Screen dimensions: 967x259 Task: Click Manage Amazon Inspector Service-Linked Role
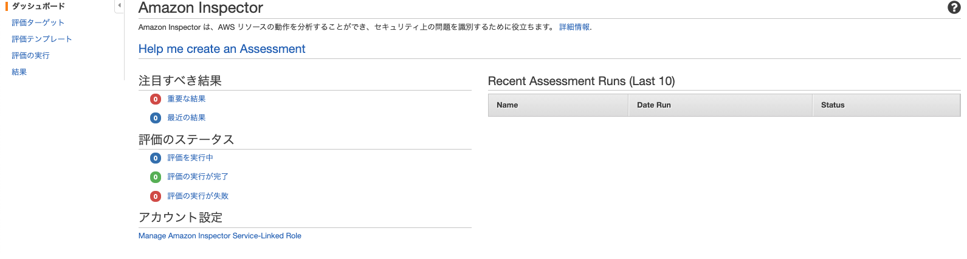tap(220, 236)
